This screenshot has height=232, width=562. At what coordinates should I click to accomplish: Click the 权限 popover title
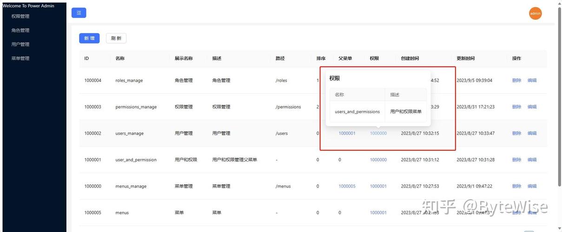[335, 78]
